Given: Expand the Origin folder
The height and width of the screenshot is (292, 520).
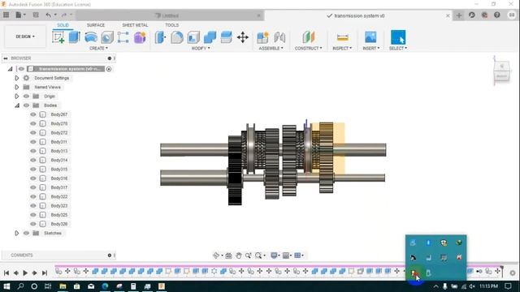Looking at the screenshot, I should 16,97.
